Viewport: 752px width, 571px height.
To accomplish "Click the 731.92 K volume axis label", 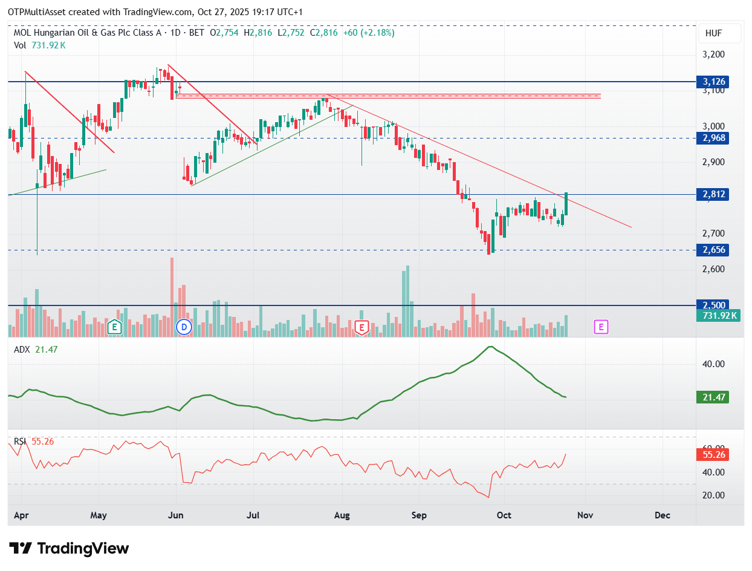I will (718, 315).
